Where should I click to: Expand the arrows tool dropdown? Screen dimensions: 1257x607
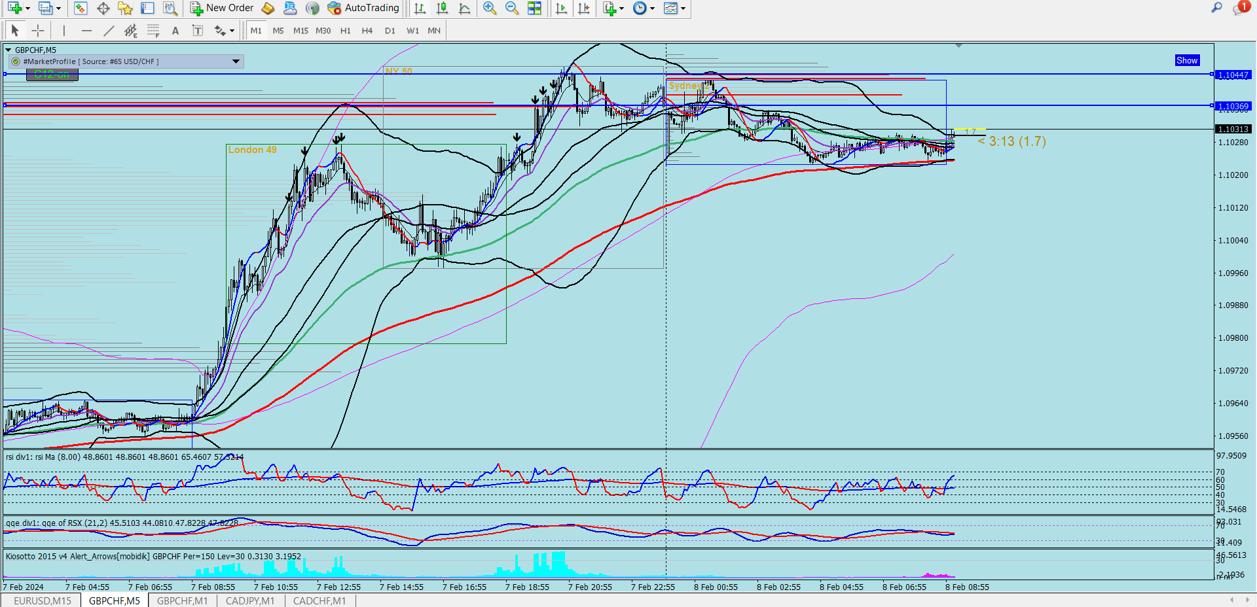click(x=232, y=31)
